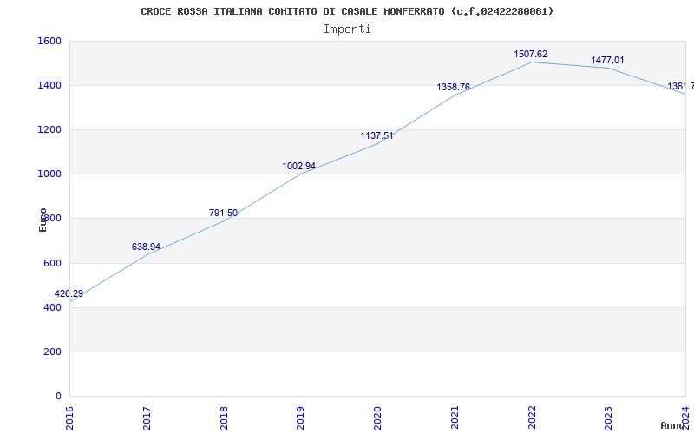Image resolution: width=694 pixels, height=434 pixels.
Task: Click the Euro y-axis title
Action: tap(43, 220)
